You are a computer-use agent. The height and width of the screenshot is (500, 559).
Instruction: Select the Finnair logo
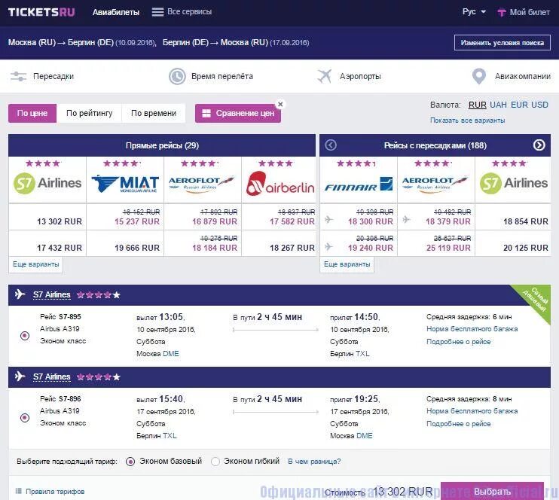point(359,184)
